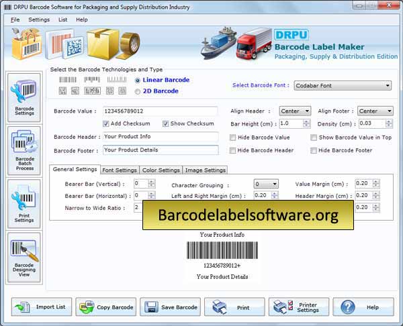Select third linear barcode sample icon

click(117, 80)
